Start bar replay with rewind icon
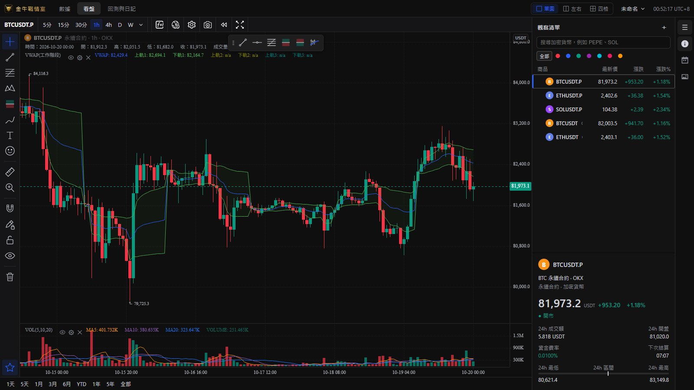 tap(224, 25)
